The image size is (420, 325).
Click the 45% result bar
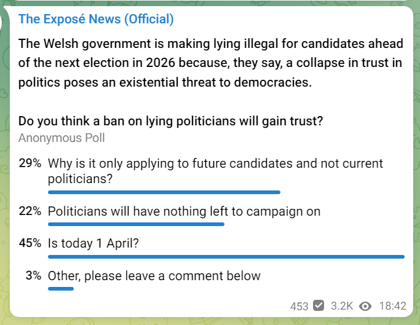pyautogui.click(x=226, y=257)
